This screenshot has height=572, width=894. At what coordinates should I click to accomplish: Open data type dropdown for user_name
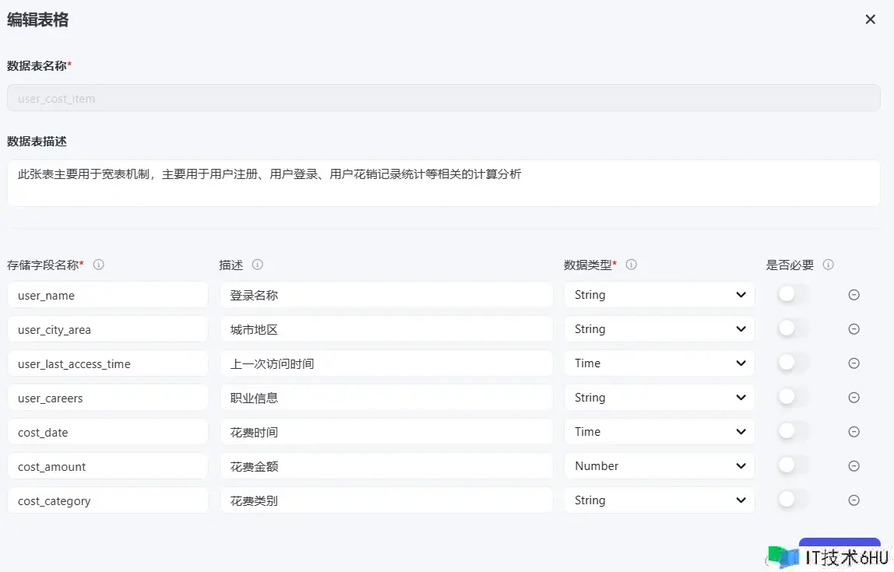[659, 295]
